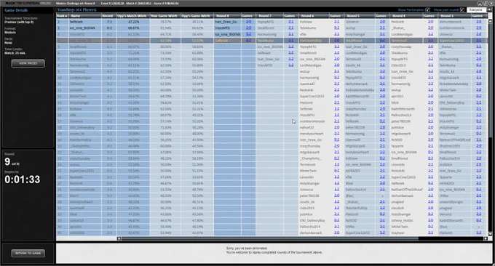The height and width of the screenshot is (266, 495).
Task: Open Seifeisek's Round 7 2-1 link versus YopopMTG
Action: 290,22
